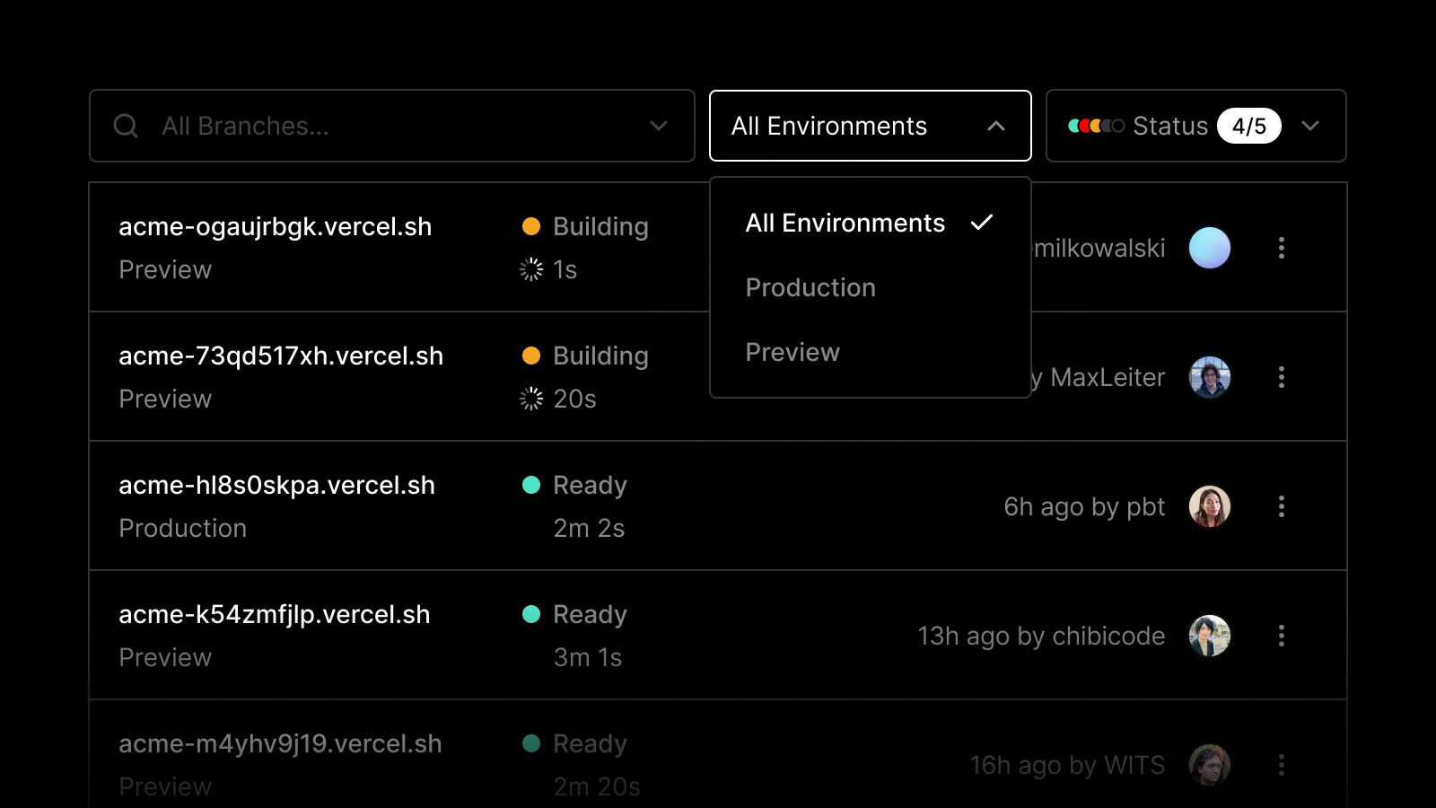
Task: Click the green Ready dot for acme-hl8s0skpa
Action: click(532, 485)
